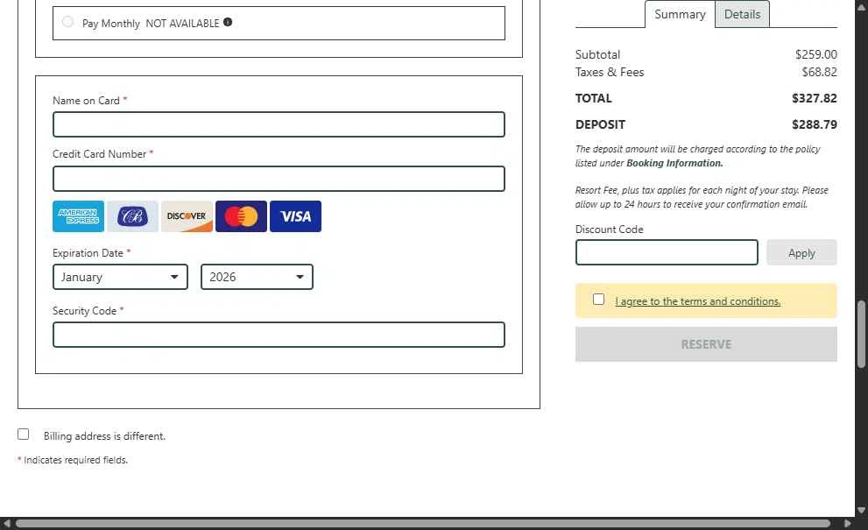This screenshot has width=868, height=530.
Task: Focus the Name on Card field
Action: point(279,124)
